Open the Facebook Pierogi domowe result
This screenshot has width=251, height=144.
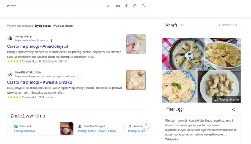click(x=26, y=131)
